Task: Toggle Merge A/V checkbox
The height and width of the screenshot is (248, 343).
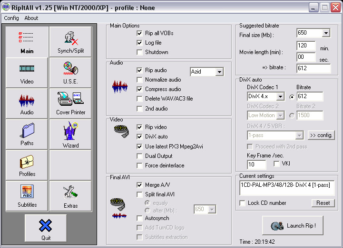Action: click(x=139, y=185)
